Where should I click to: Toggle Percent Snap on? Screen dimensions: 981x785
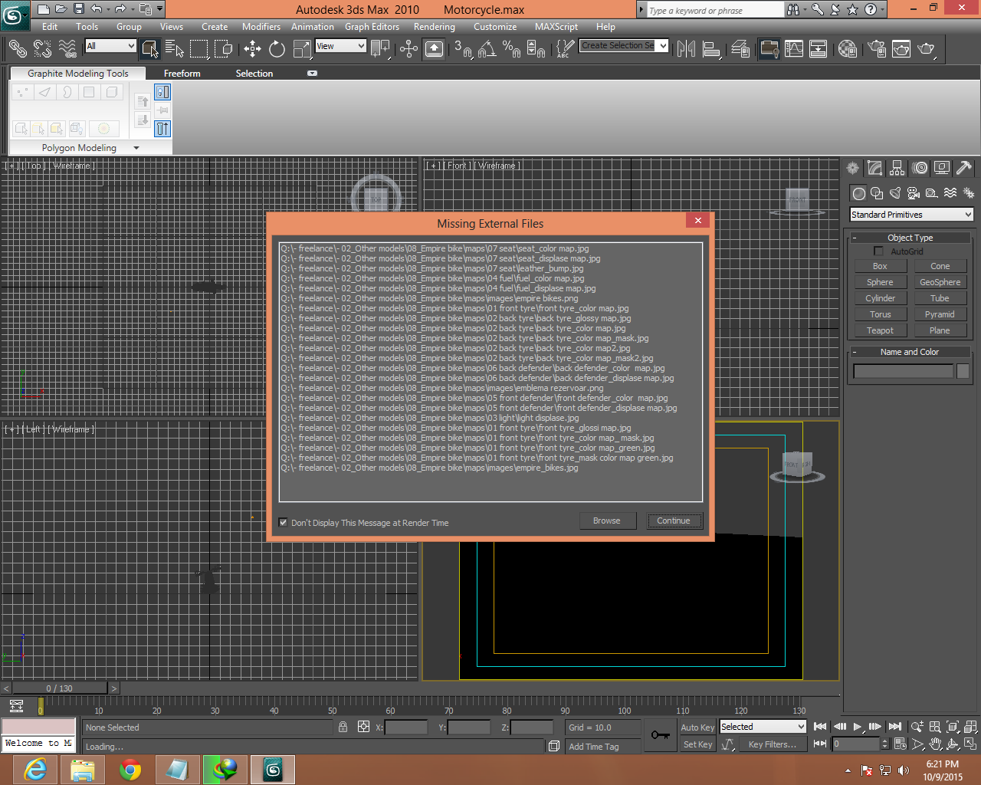[x=511, y=49]
